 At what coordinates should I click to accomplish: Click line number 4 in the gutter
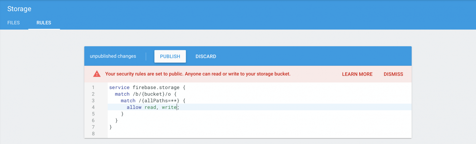point(93,107)
